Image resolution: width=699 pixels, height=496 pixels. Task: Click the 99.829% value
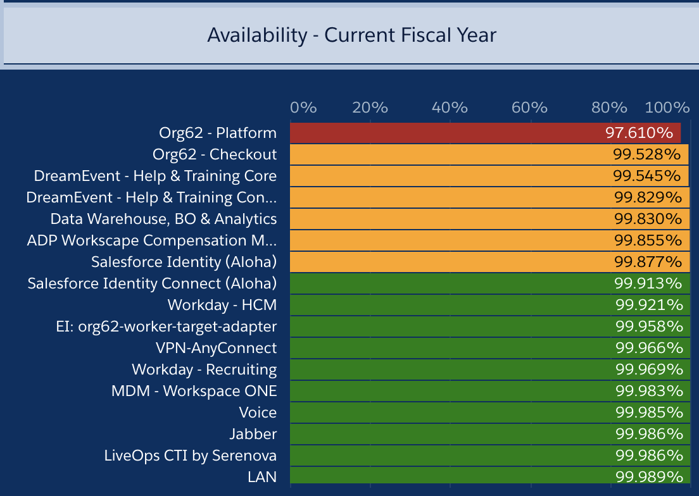648,197
